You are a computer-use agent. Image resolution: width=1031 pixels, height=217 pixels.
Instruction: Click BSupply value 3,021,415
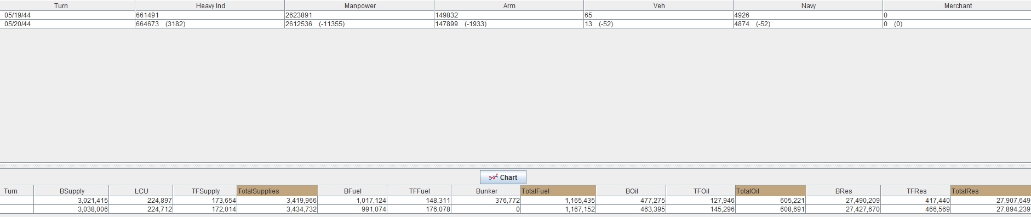coord(93,201)
